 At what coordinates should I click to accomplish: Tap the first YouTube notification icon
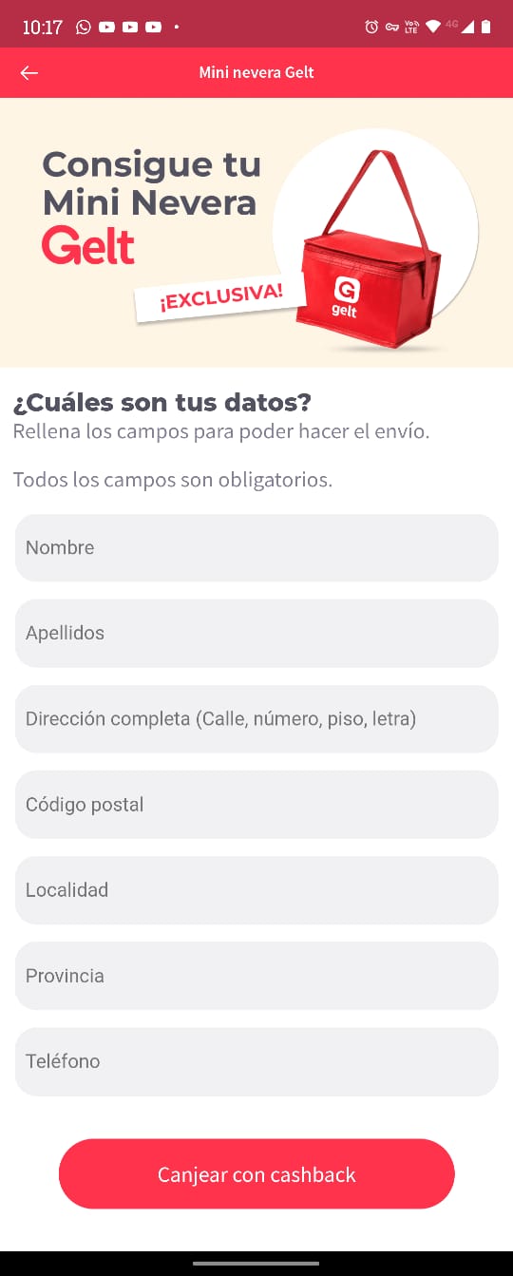pos(106,27)
